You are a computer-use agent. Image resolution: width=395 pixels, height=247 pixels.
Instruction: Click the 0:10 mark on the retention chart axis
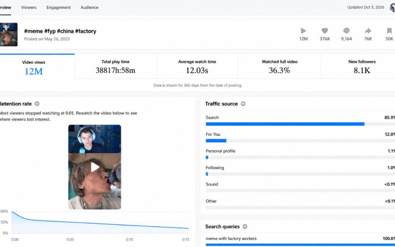point(129,239)
